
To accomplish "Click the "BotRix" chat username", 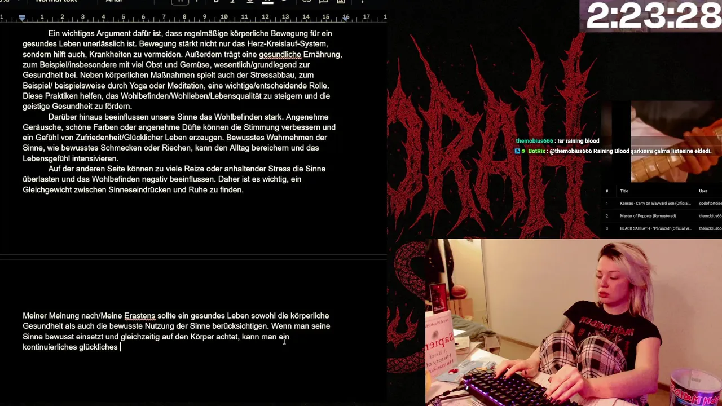I will 536,151.
